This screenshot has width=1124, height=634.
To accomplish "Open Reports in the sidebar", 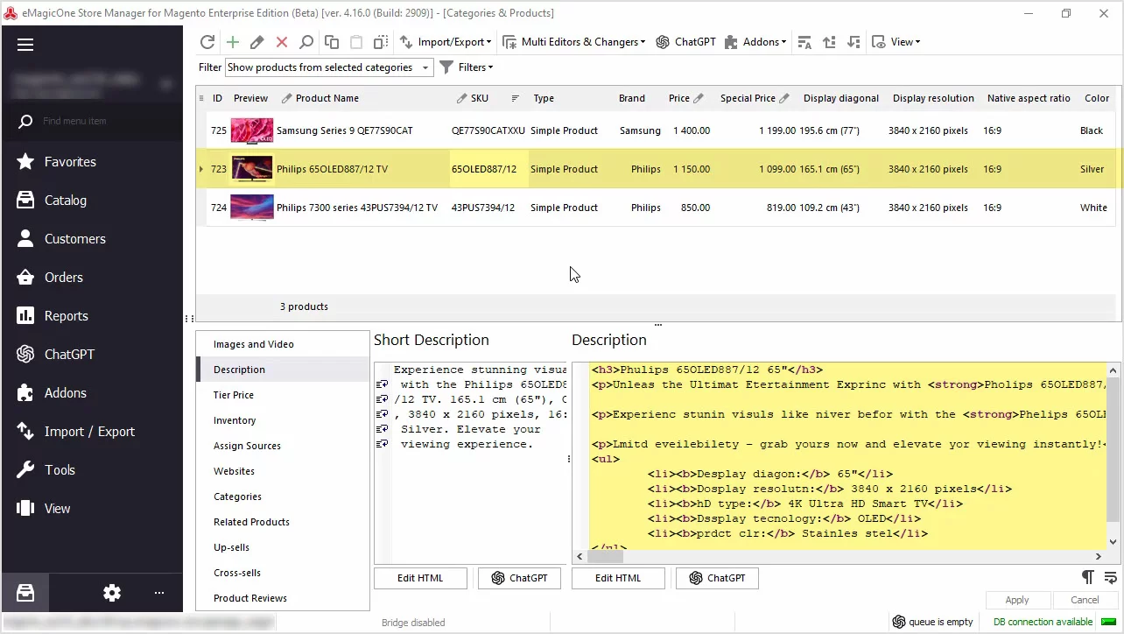I will (92, 316).
